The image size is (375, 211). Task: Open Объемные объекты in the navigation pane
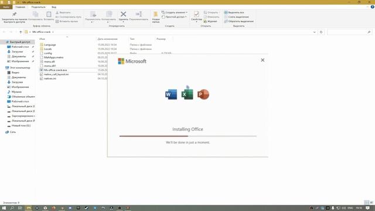(x=21, y=97)
